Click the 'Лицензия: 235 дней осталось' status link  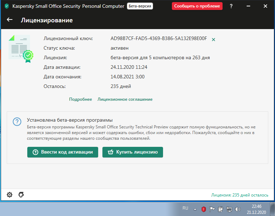pyautogui.click(x=240, y=195)
